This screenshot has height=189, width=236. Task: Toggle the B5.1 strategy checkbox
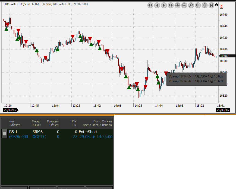pyautogui.click(x=4, y=134)
